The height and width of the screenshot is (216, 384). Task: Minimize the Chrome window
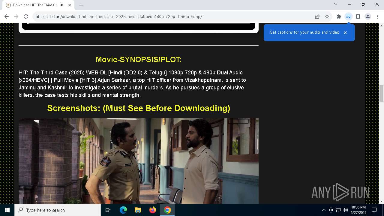click(x=349, y=4)
